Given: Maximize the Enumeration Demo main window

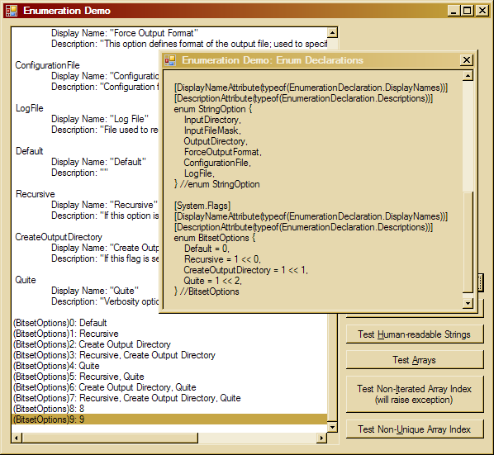Looking at the screenshot, I should pyautogui.click(x=468, y=11).
